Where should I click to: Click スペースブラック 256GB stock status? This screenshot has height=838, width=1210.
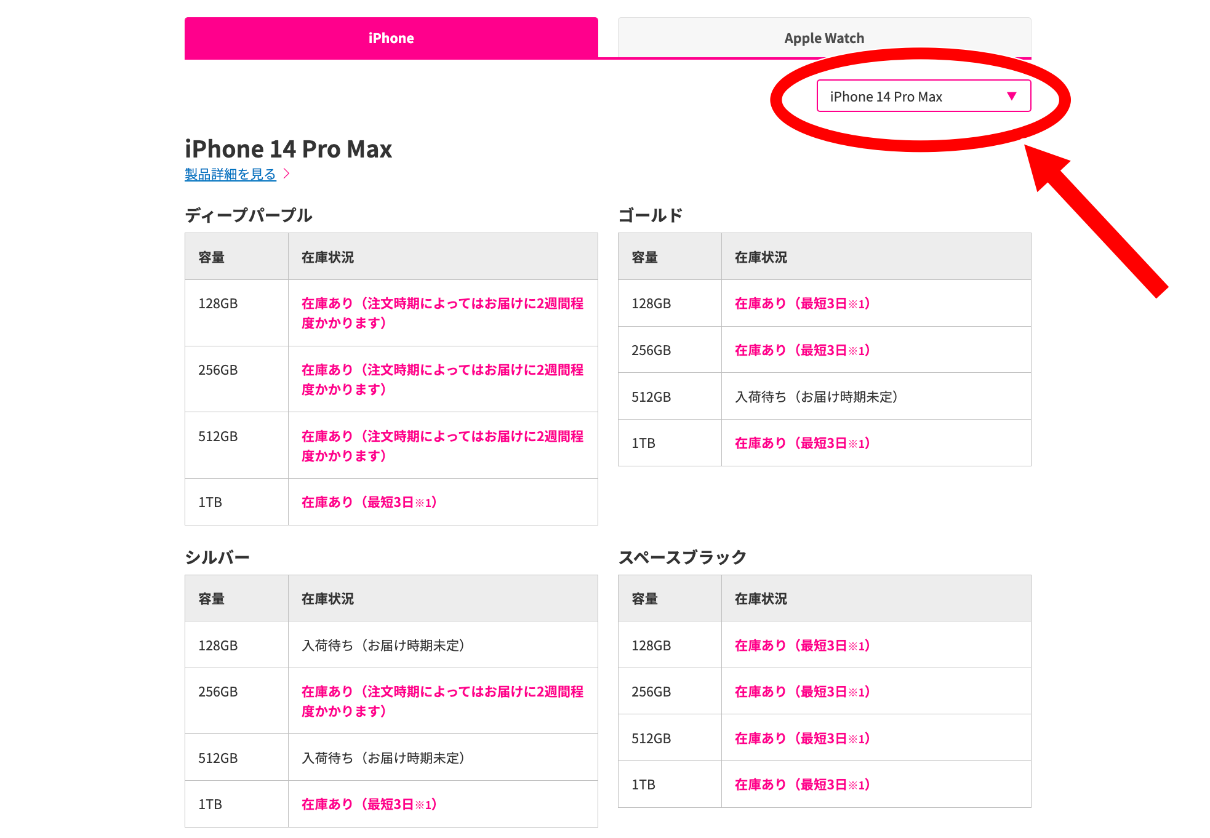pos(803,692)
